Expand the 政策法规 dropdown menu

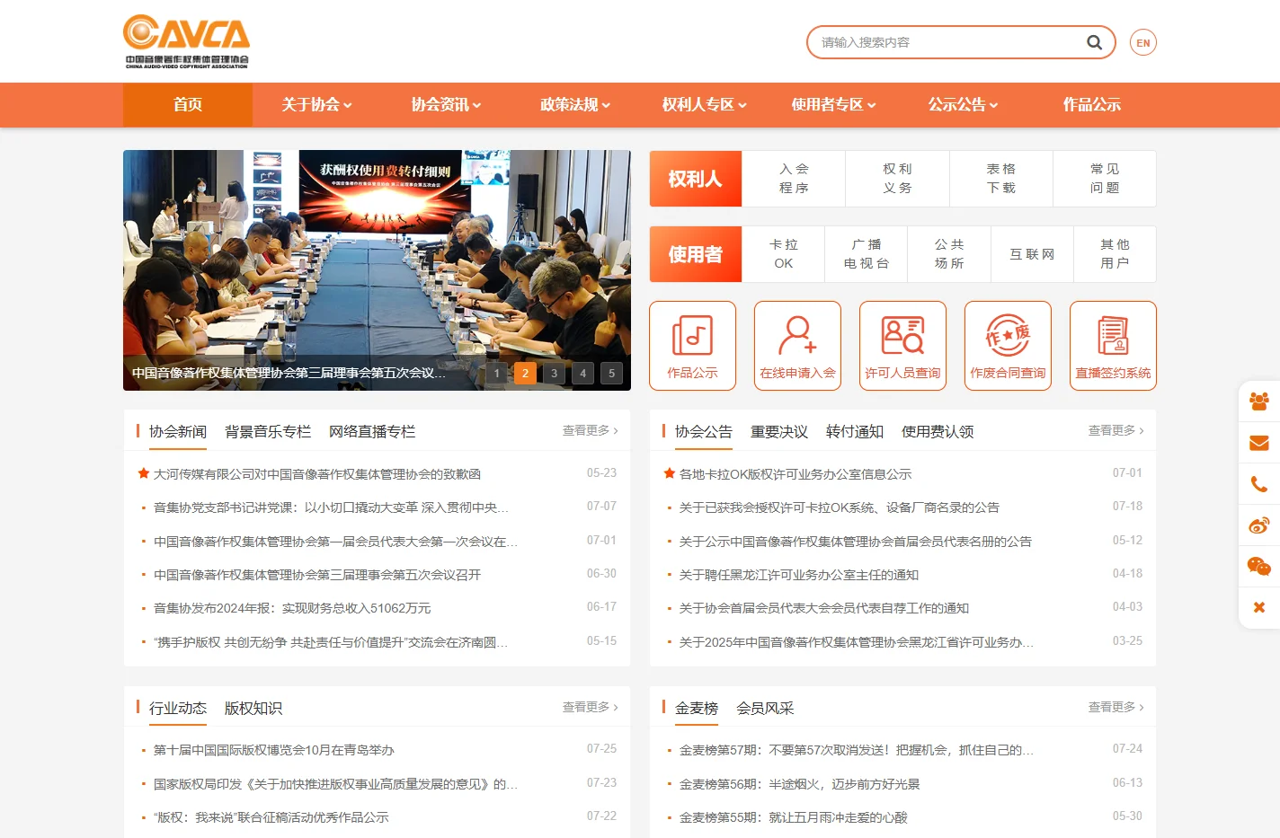tap(575, 104)
